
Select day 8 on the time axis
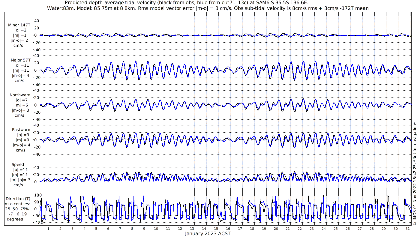[132, 228]
